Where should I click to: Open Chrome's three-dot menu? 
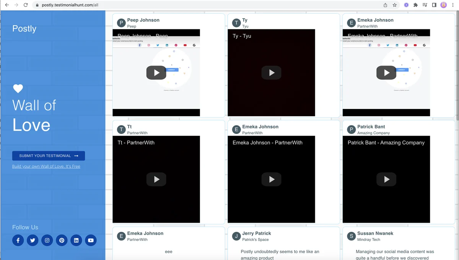coord(453,5)
